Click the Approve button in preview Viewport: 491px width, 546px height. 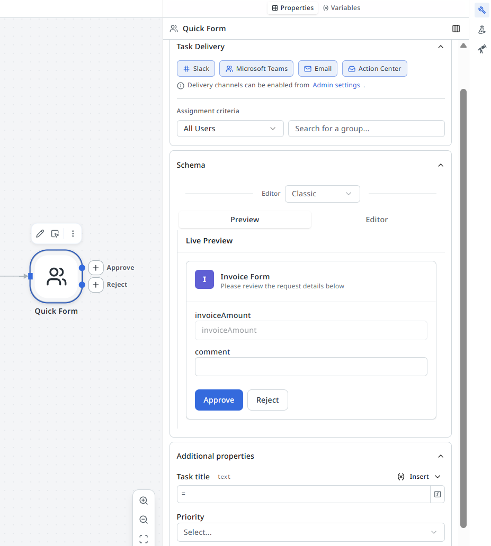(x=219, y=400)
